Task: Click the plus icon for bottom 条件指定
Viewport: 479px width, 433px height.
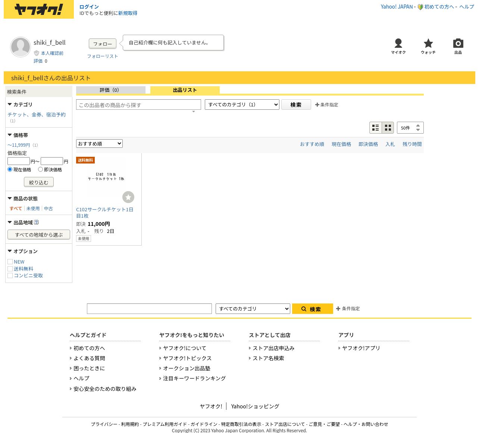Action: coord(338,309)
